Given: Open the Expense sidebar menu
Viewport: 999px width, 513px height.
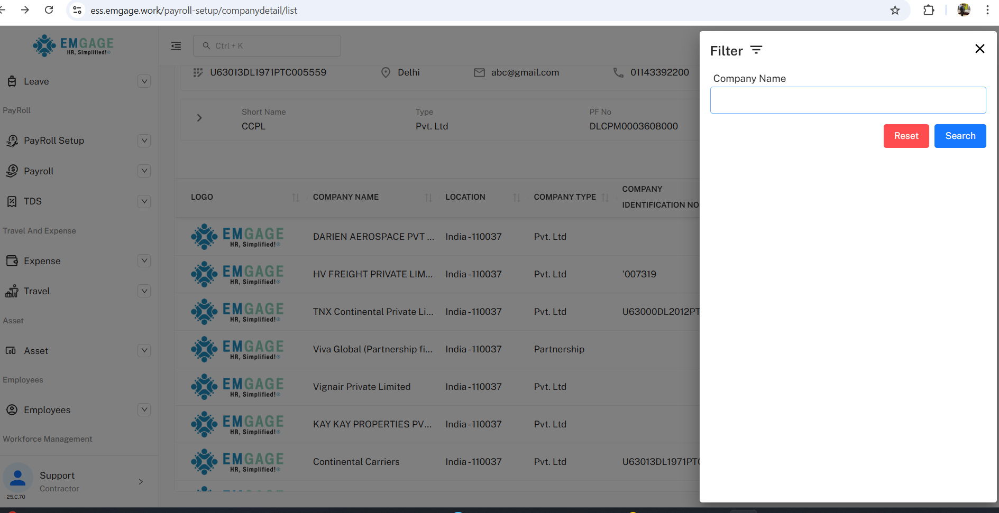Looking at the screenshot, I should [42, 261].
